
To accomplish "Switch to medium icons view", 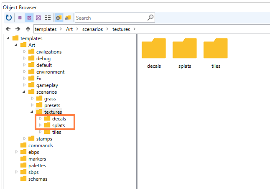I will coord(29,18).
